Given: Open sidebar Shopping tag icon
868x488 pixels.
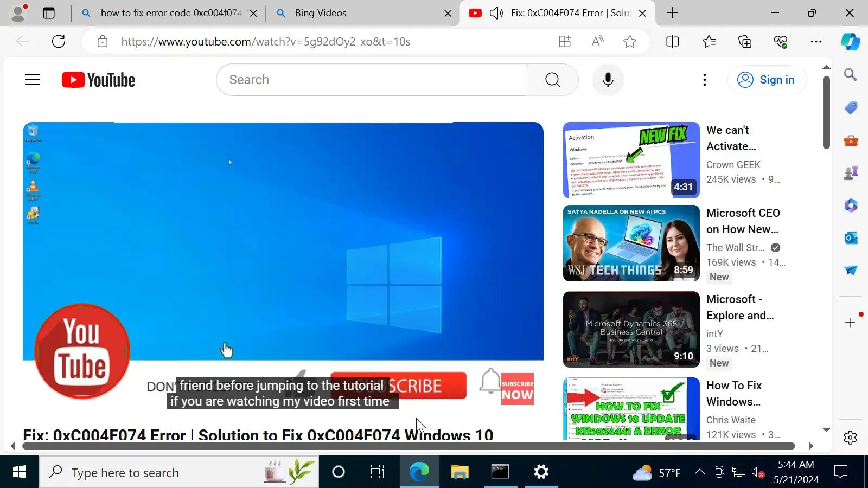Looking at the screenshot, I should (x=850, y=107).
